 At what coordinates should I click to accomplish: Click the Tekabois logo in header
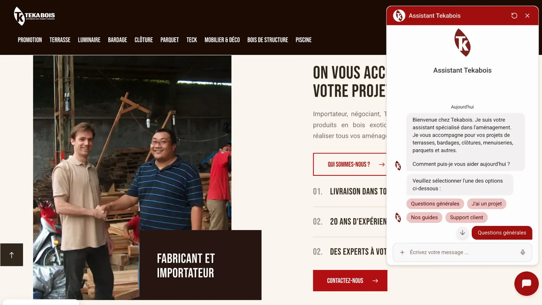coord(34,16)
